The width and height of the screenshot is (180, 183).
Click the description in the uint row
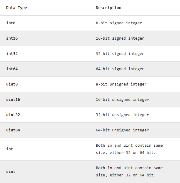click(129, 172)
